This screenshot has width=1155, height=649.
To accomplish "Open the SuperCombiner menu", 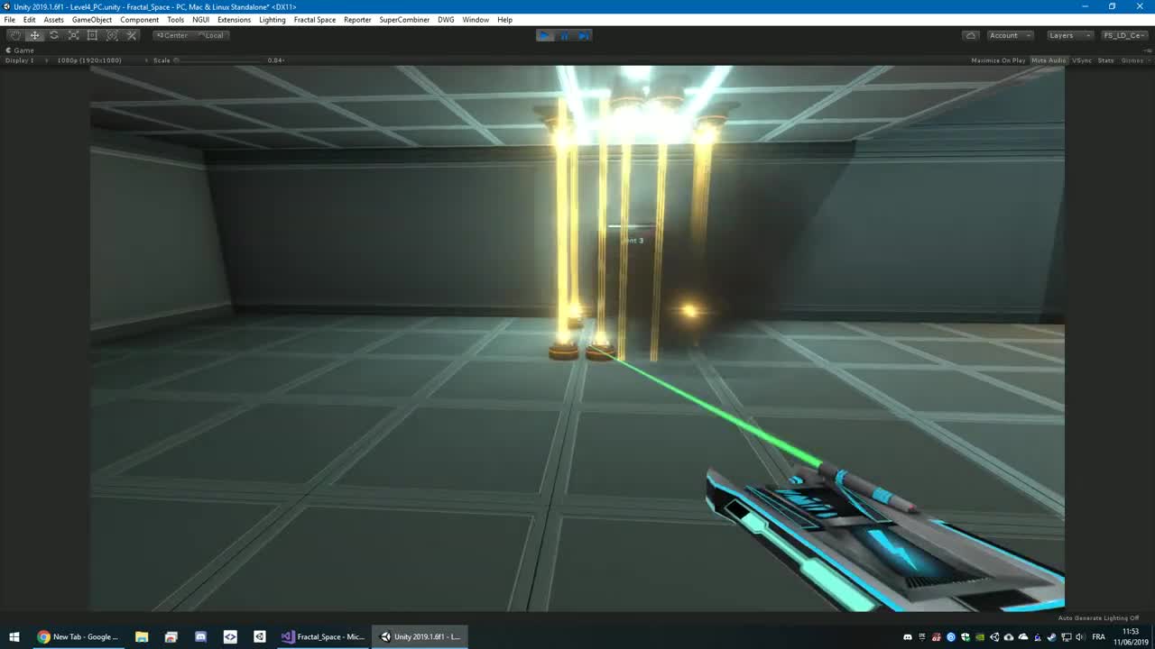I will (404, 20).
